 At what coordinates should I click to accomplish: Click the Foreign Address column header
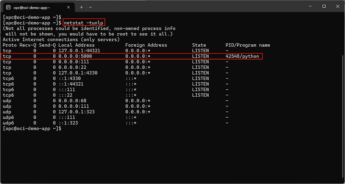coord(146,45)
